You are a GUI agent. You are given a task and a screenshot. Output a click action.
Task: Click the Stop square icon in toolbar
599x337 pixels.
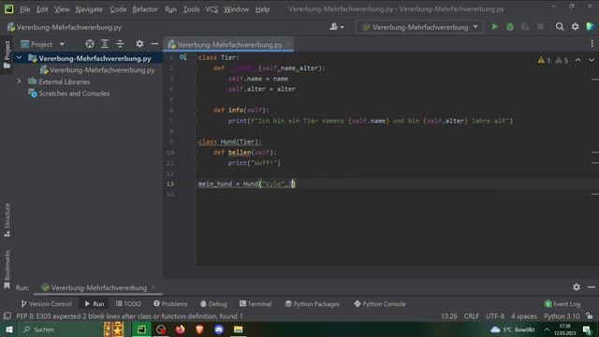pyautogui.click(x=540, y=27)
